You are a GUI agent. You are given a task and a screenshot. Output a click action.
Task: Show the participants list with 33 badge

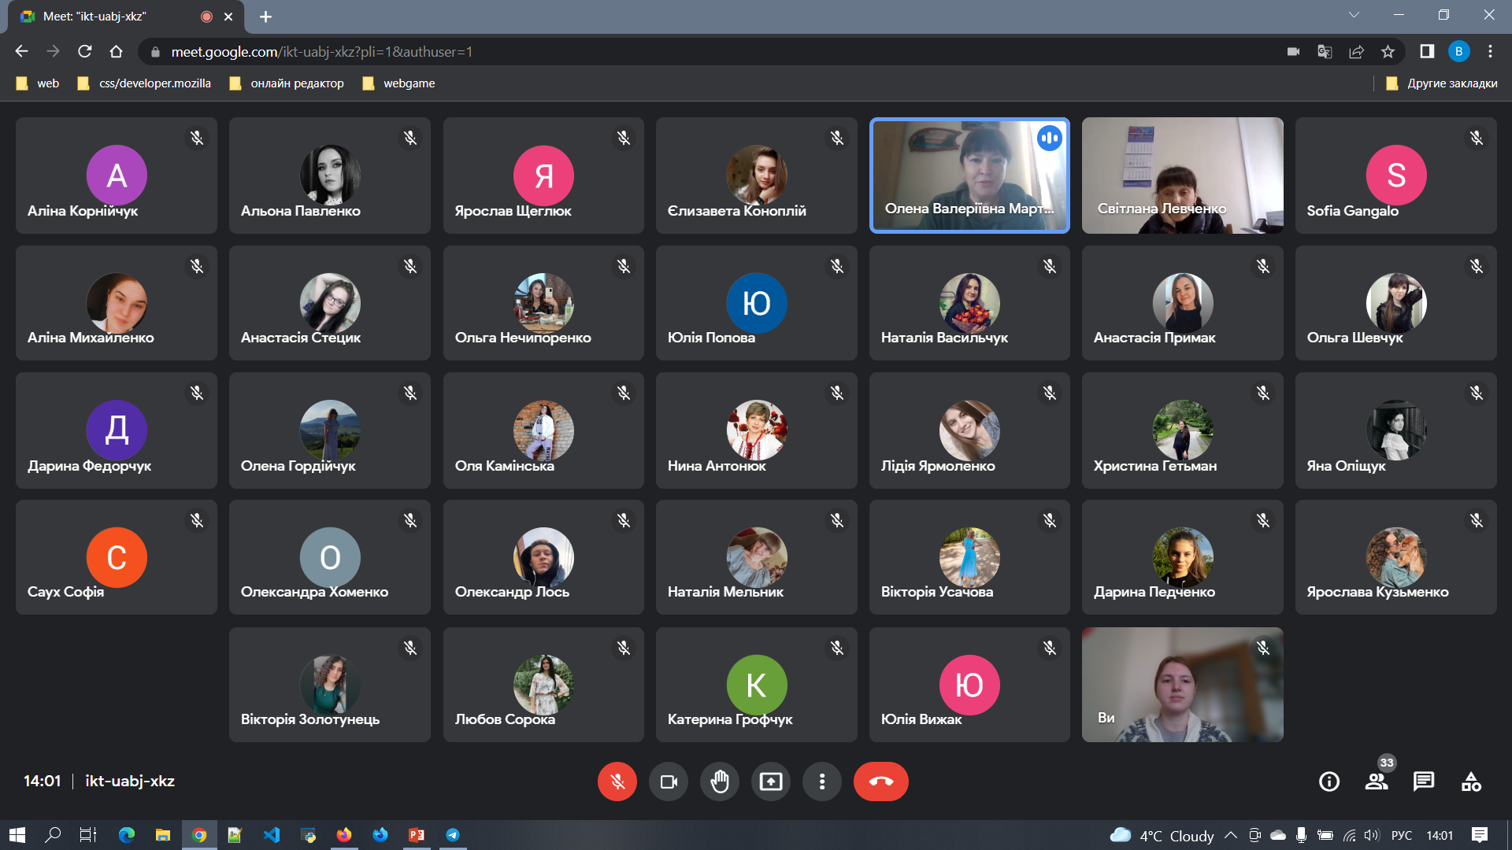pyautogui.click(x=1377, y=782)
